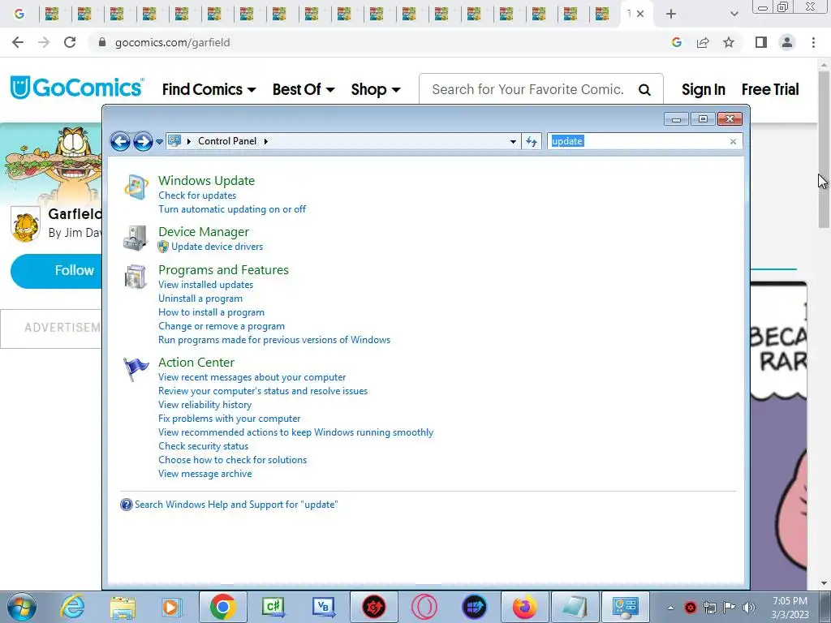
Task: Launch Internet Explorer from the taskbar
Action: 72,607
